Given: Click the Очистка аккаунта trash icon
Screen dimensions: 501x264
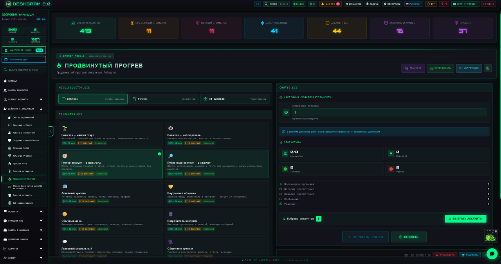Looking at the screenshot, I should tap(10, 195).
